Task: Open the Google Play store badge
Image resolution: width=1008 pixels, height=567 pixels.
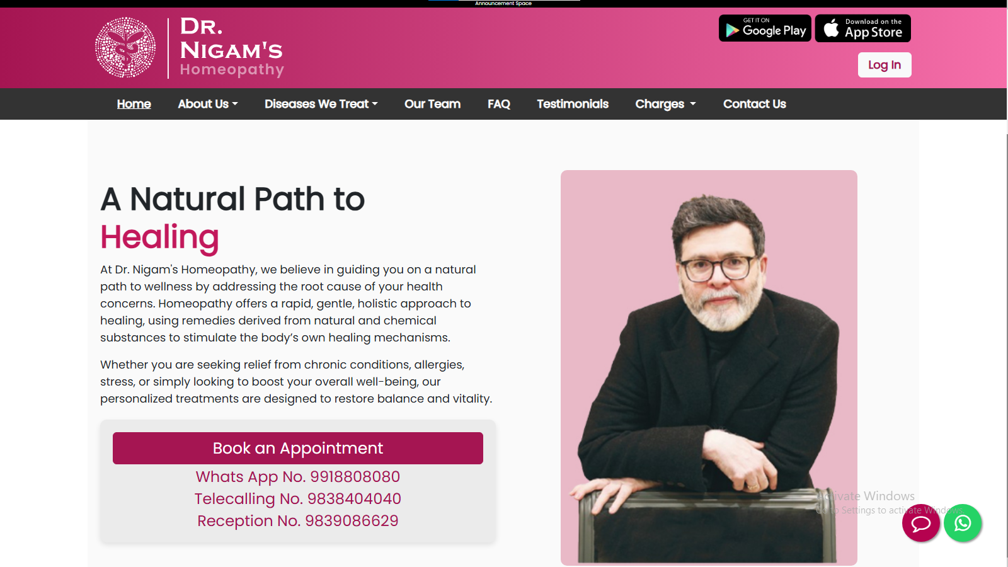Action: 765,28
